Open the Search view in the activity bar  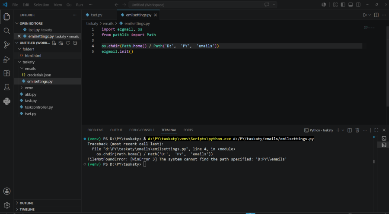click(6, 31)
